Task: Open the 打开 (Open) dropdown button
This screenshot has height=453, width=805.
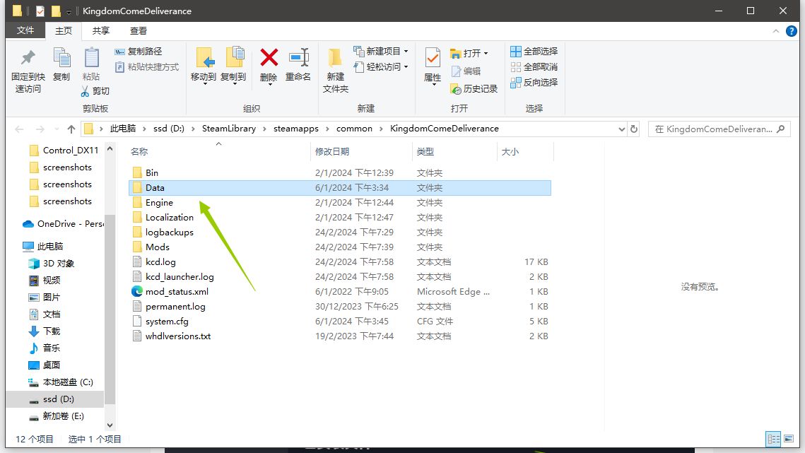Action: click(469, 53)
